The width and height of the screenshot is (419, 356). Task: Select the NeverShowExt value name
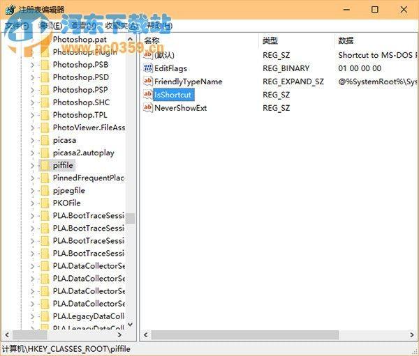pyautogui.click(x=181, y=108)
